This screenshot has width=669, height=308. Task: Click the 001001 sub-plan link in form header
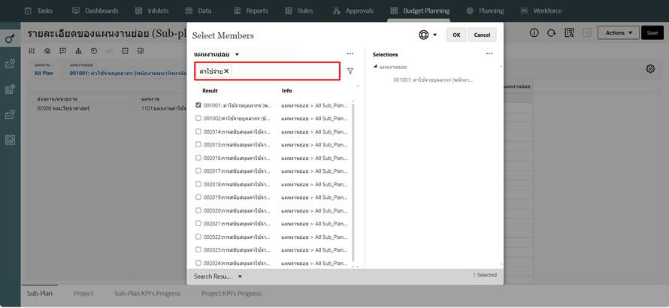click(128, 74)
